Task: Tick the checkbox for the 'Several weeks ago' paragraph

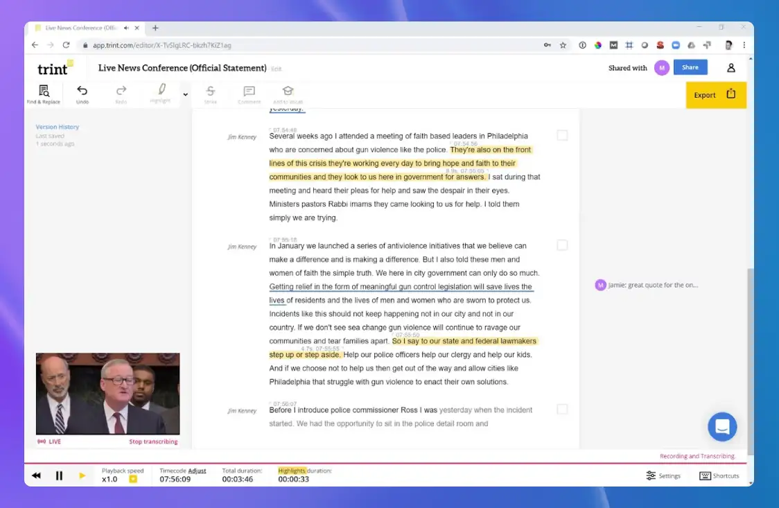Action: [562, 136]
